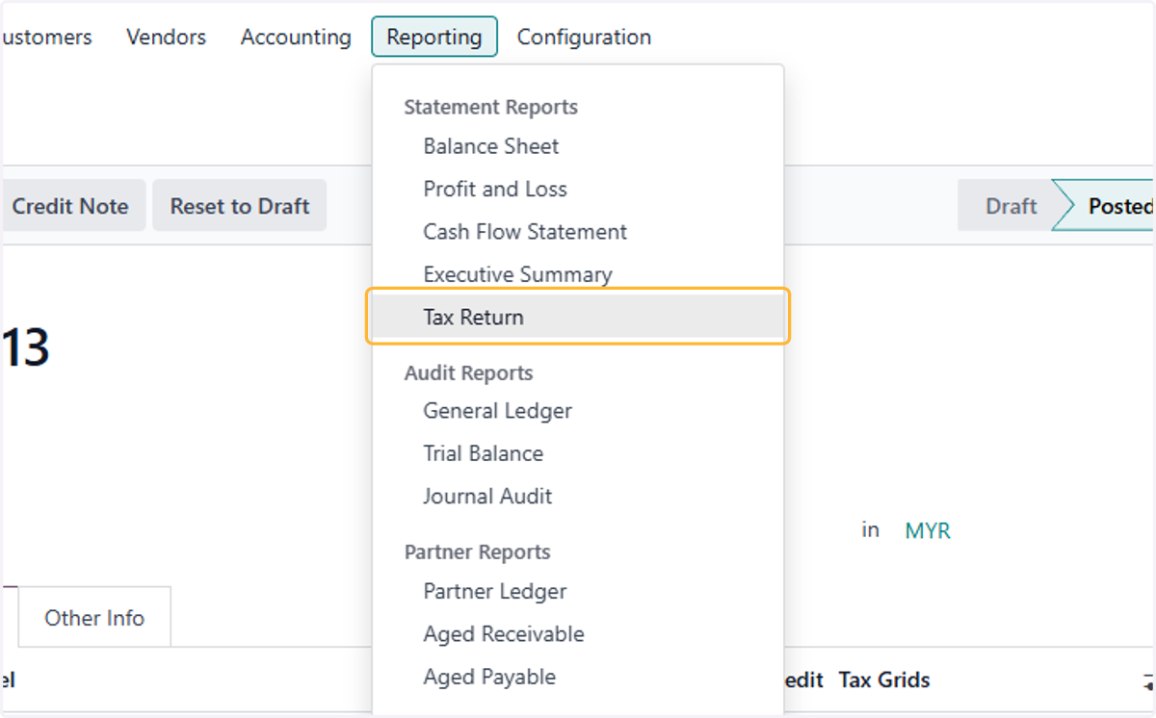Switch to the Other Info tab
The width and height of the screenshot is (1156, 718).
pos(94,618)
